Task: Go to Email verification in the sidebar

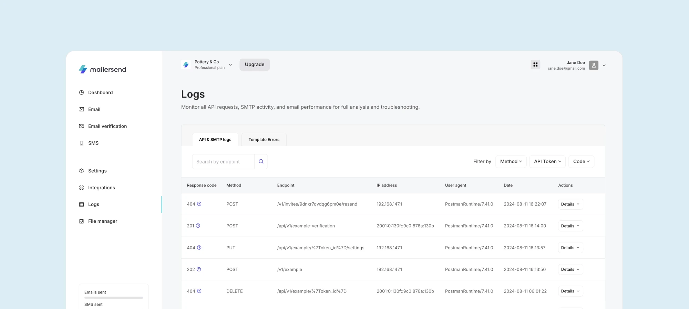Action: [x=107, y=126]
